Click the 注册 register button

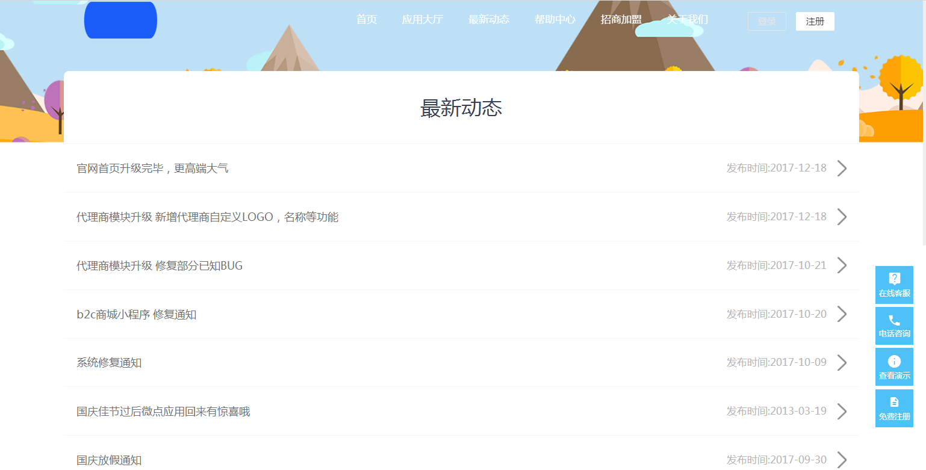[815, 20]
